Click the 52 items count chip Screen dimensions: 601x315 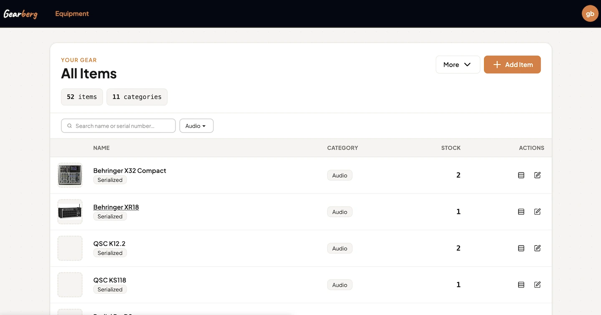(x=82, y=97)
